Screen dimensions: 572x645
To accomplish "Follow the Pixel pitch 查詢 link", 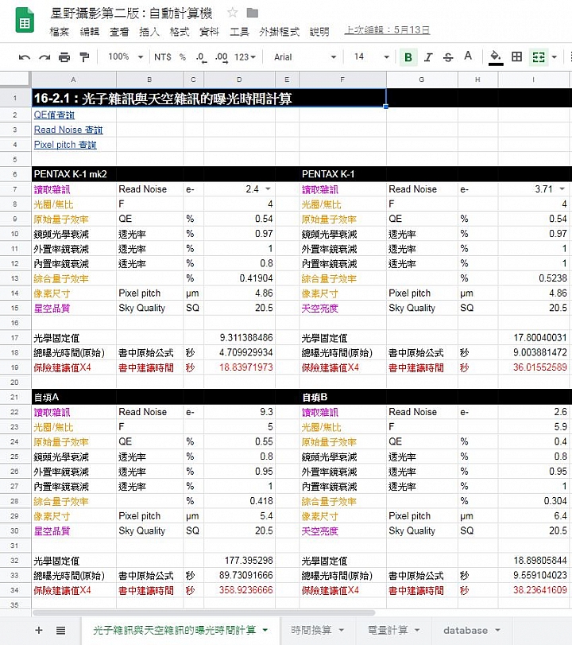I will (65, 145).
